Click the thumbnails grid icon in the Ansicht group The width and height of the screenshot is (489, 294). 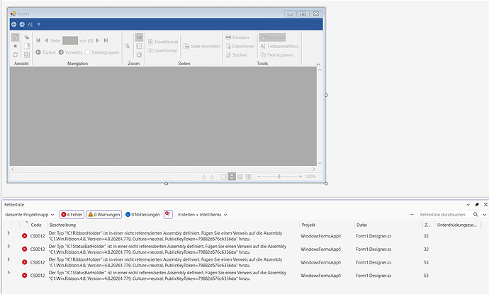coord(27,54)
